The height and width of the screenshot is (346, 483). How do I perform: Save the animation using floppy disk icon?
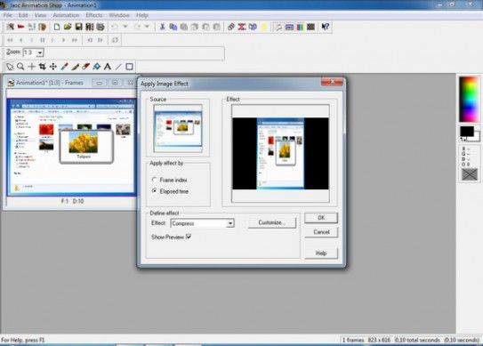pyautogui.click(x=78, y=27)
